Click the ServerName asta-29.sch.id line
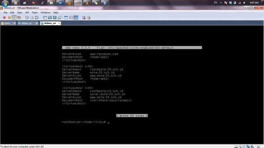264x148 pixels. (88, 72)
